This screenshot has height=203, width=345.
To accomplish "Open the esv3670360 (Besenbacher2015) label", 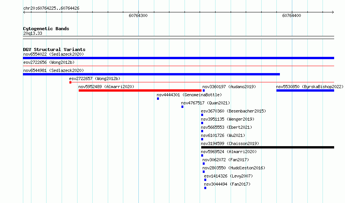I will [x=233, y=111].
